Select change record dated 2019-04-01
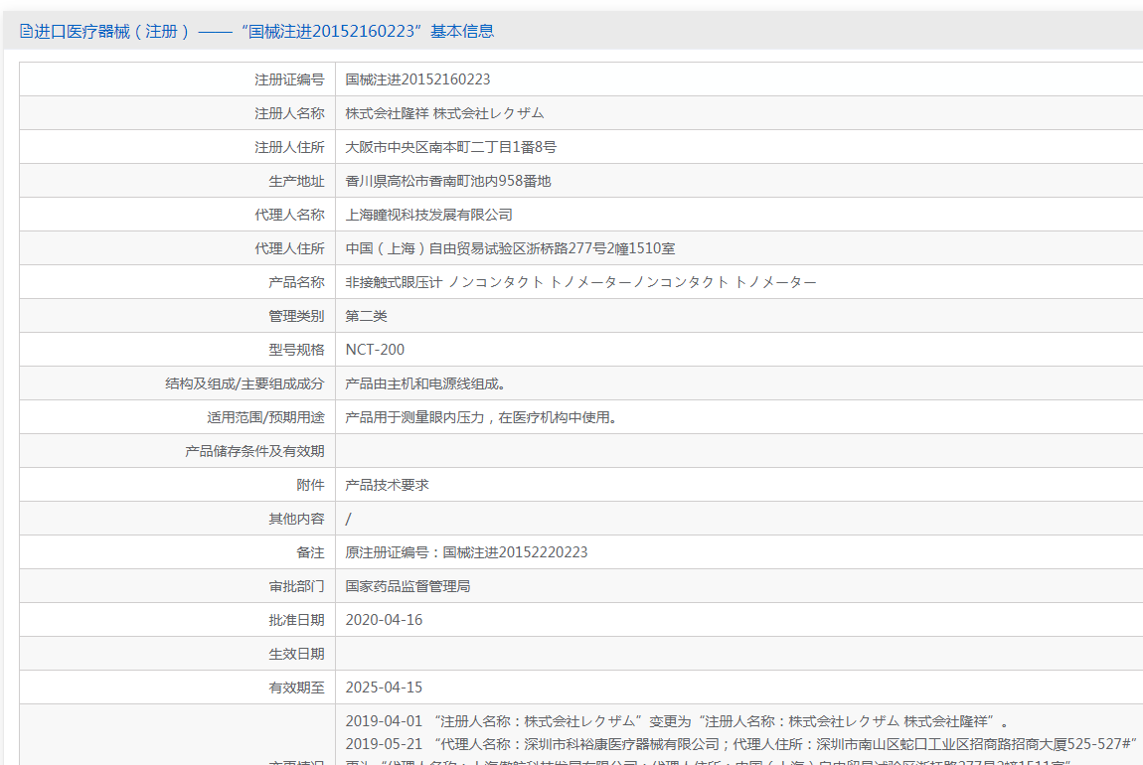The height and width of the screenshot is (765, 1143). (x=677, y=721)
